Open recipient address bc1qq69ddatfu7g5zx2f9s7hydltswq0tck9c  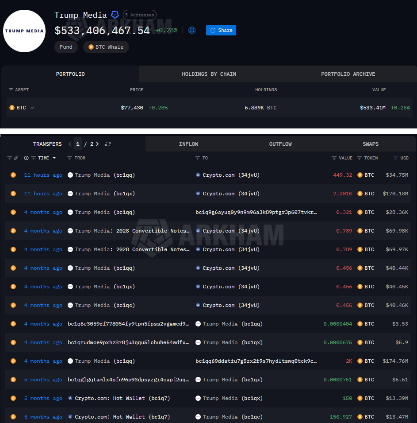pyautogui.click(x=256, y=361)
